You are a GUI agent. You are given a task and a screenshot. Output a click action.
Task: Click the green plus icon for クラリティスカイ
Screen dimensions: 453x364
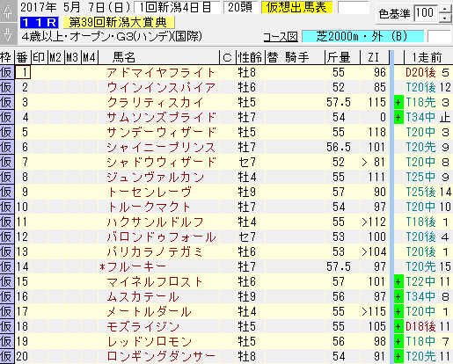pyautogui.click(x=398, y=102)
